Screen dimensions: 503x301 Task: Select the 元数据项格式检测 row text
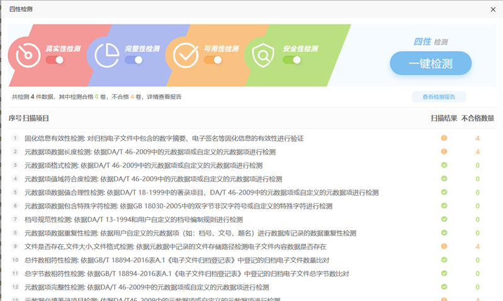(x=144, y=166)
